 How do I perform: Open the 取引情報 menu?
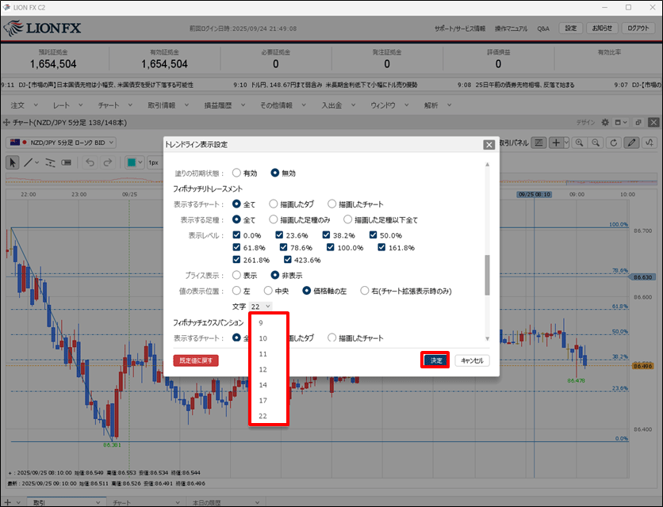[167, 105]
